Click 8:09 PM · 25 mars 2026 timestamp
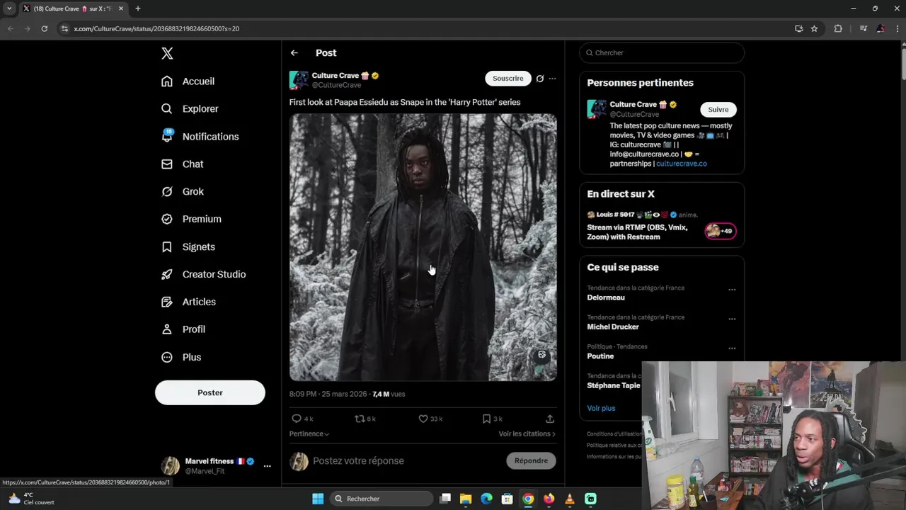The height and width of the screenshot is (510, 906). tap(328, 394)
